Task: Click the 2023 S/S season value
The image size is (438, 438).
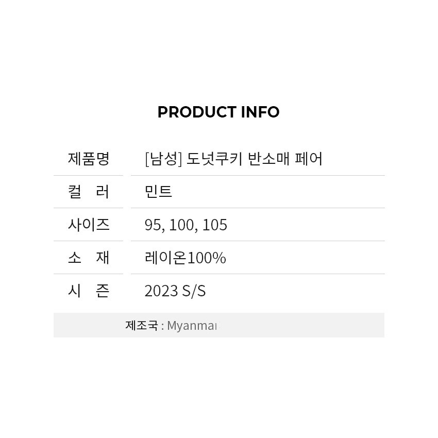Action: [x=175, y=291]
